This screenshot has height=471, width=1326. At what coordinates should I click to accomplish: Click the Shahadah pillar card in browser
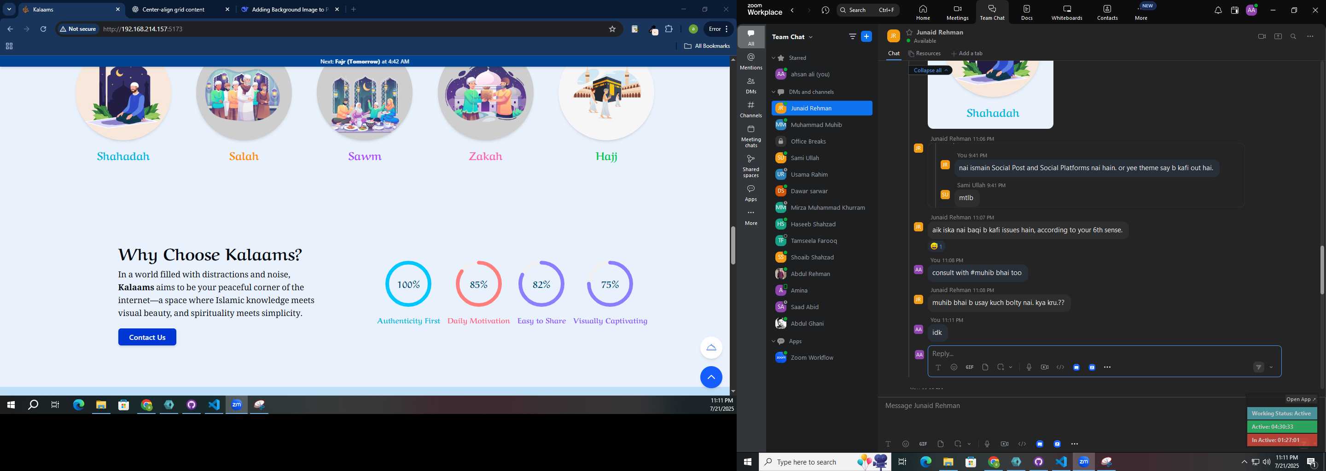[123, 114]
